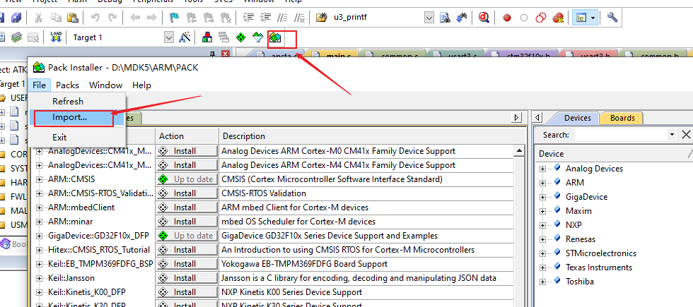Open the File menu in Pack Installer
The width and height of the screenshot is (693, 307).
coord(40,85)
